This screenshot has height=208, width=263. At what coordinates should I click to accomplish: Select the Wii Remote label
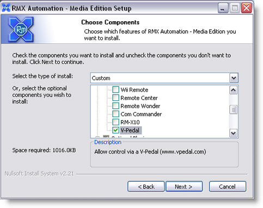[x=134, y=90]
